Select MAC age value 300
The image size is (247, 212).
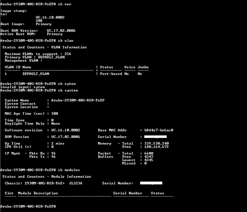click(x=55, y=114)
